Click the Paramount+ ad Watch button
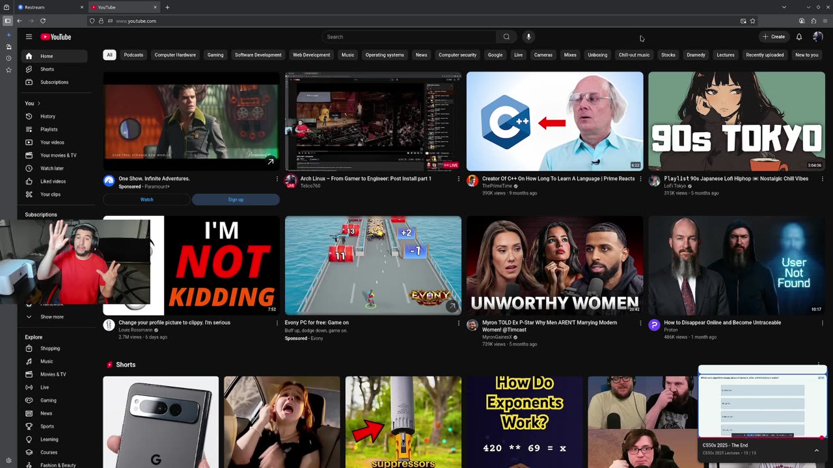 tap(146, 200)
